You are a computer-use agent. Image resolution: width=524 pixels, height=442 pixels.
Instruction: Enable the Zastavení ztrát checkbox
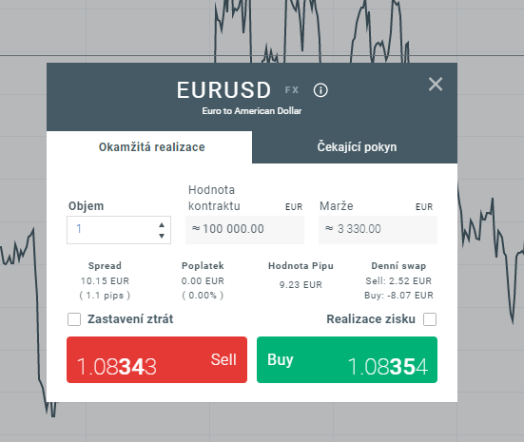pos(74,319)
